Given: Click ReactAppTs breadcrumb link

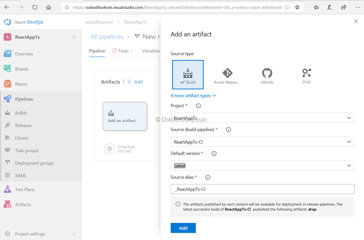Looking at the screenshot, I should click(x=136, y=22).
